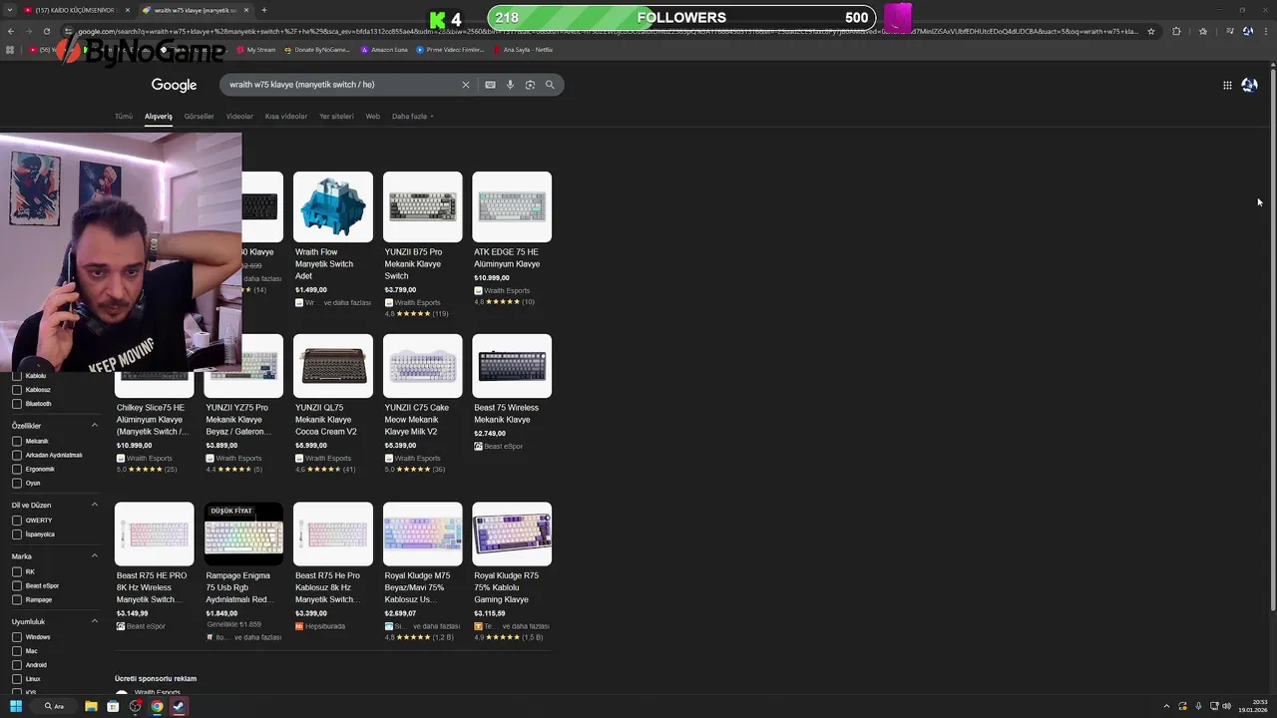
Task: Tick the Mekanik feature checkbox
Action: (17, 441)
